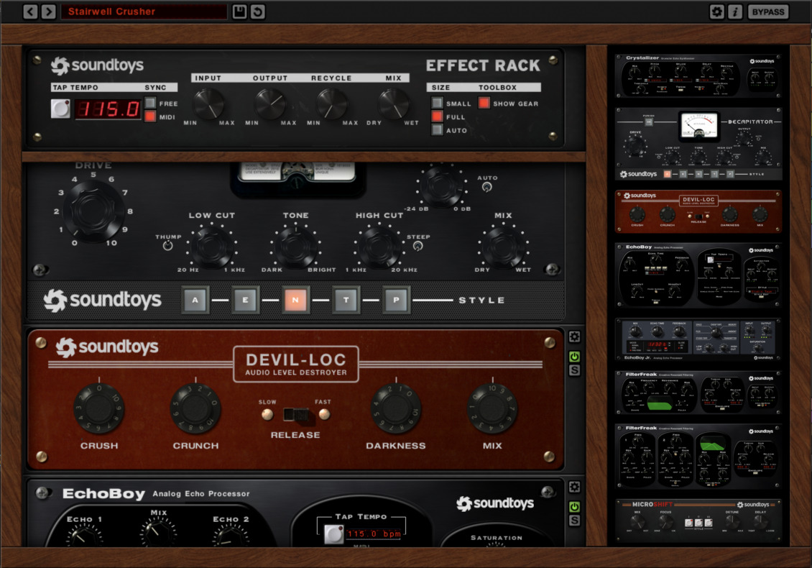Select Decapitator style A
Screen dimensions: 812x568
pyautogui.click(x=195, y=300)
